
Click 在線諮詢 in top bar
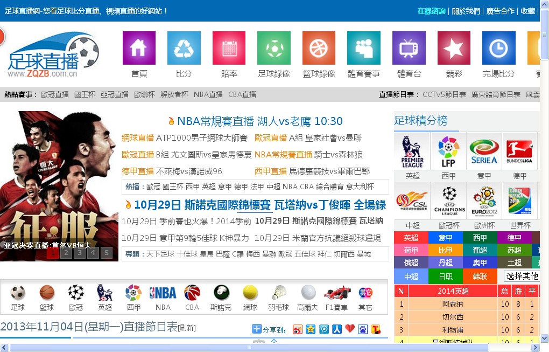(431, 11)
